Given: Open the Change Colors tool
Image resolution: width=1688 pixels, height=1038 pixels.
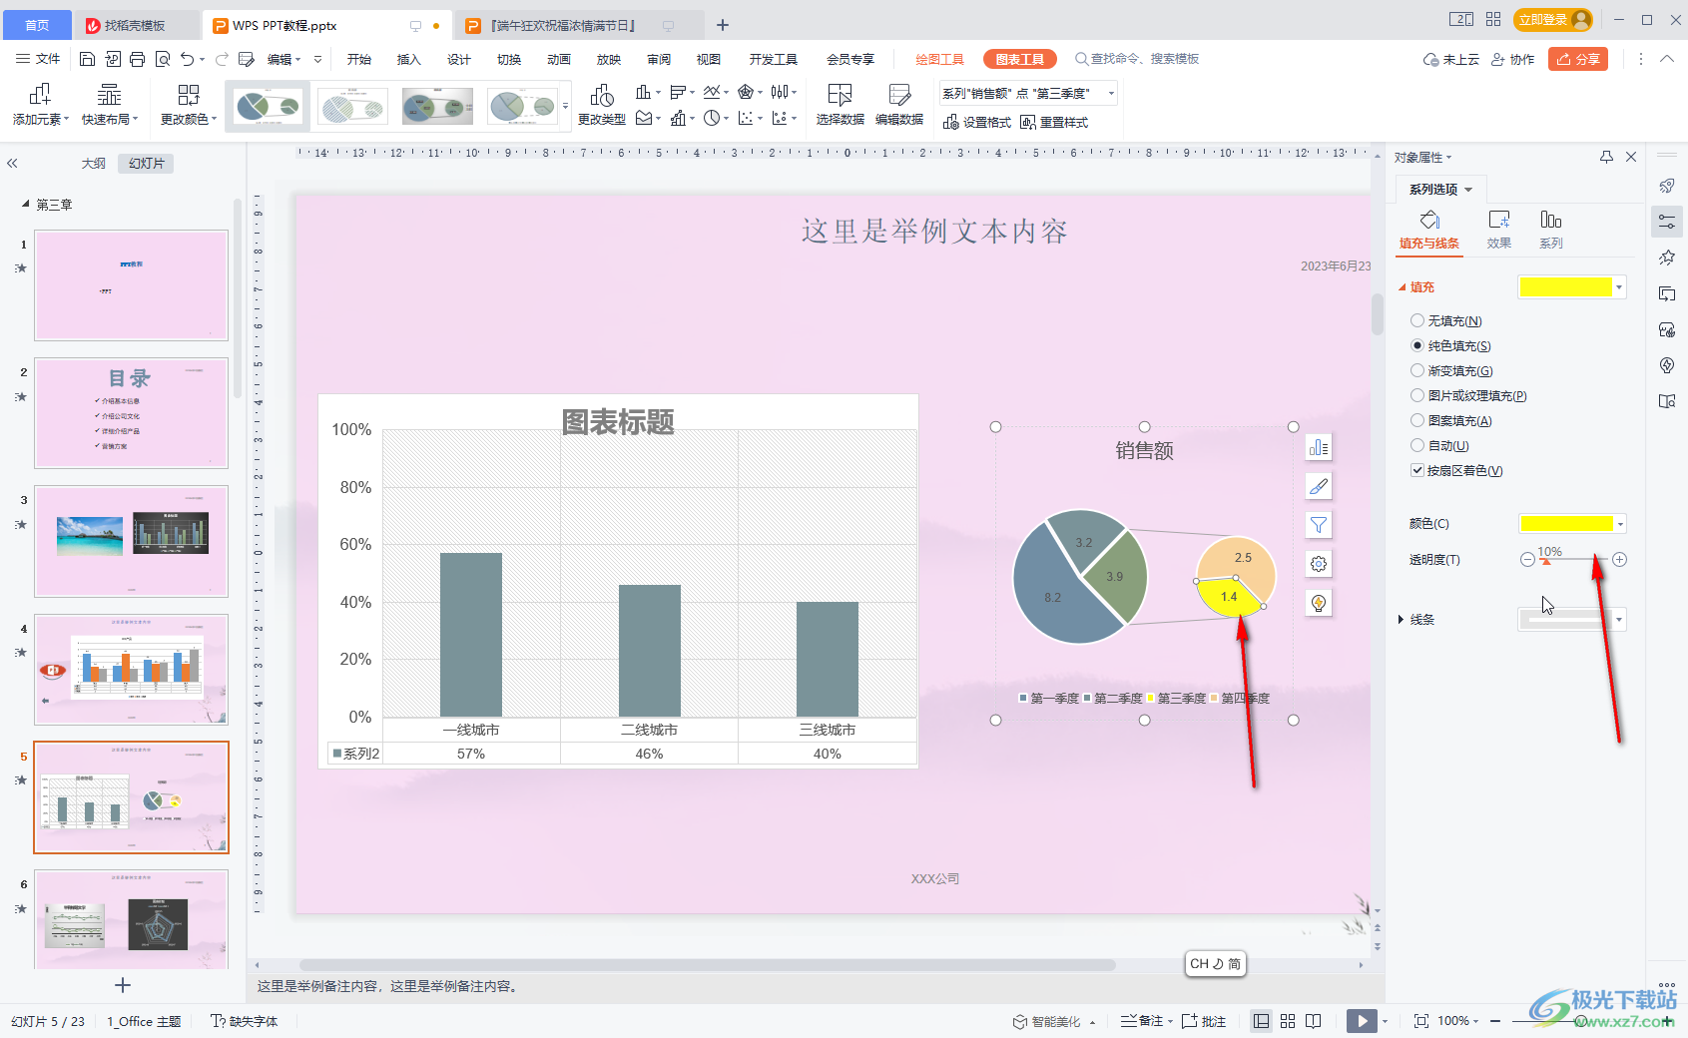Looking at the screenshot, I should [x=188, y=105].
